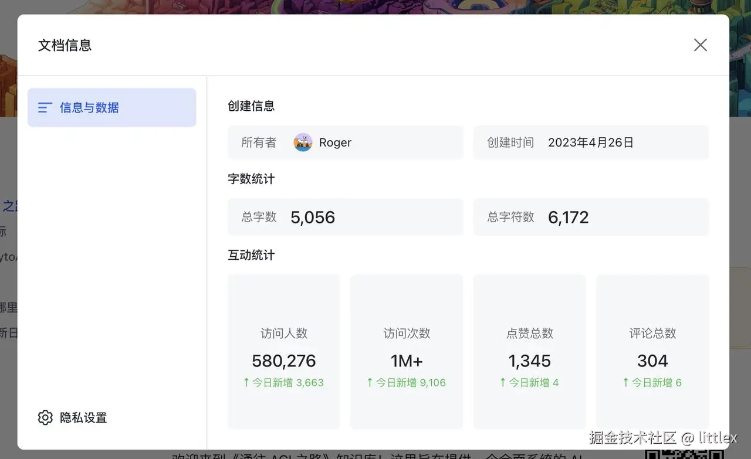Click 今日新增 9,106 under 访问次数
Image resolution: width=751 pixels, height=459 pixels.
pos(407,383)
